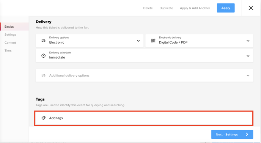Click the Delivery section heading

pos(44,22)
